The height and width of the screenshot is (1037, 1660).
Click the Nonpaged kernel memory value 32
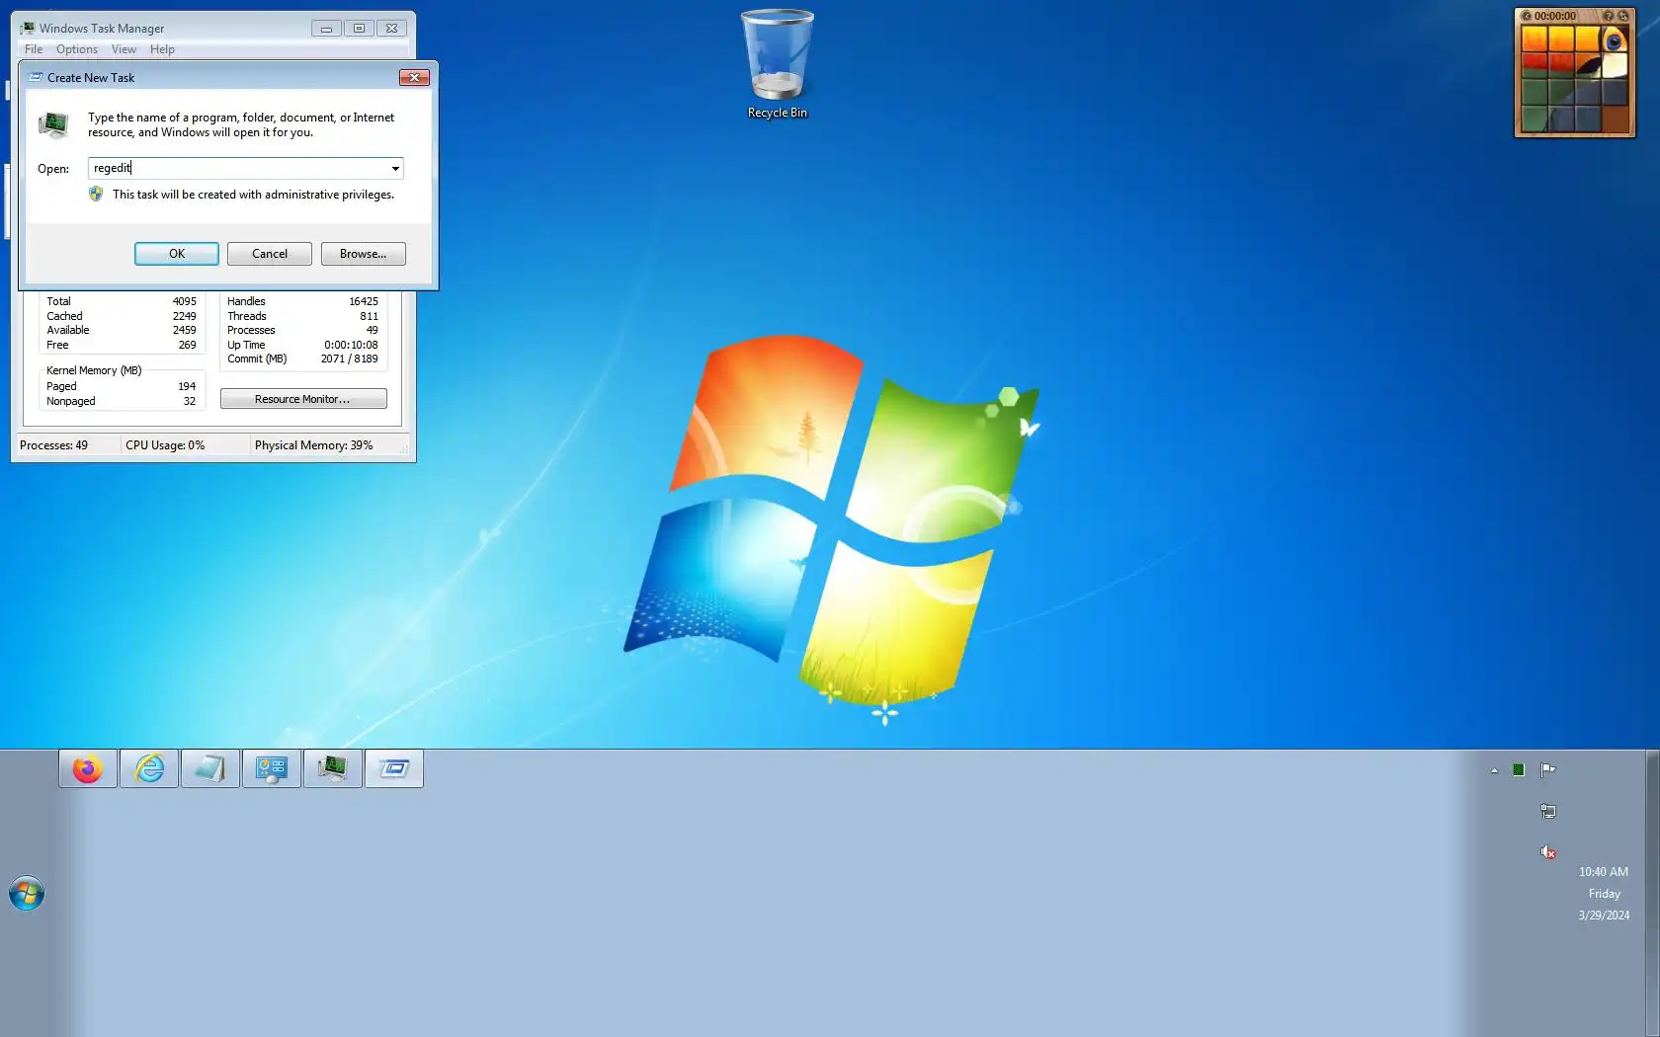pyautogui.click(x=190, y=402)
